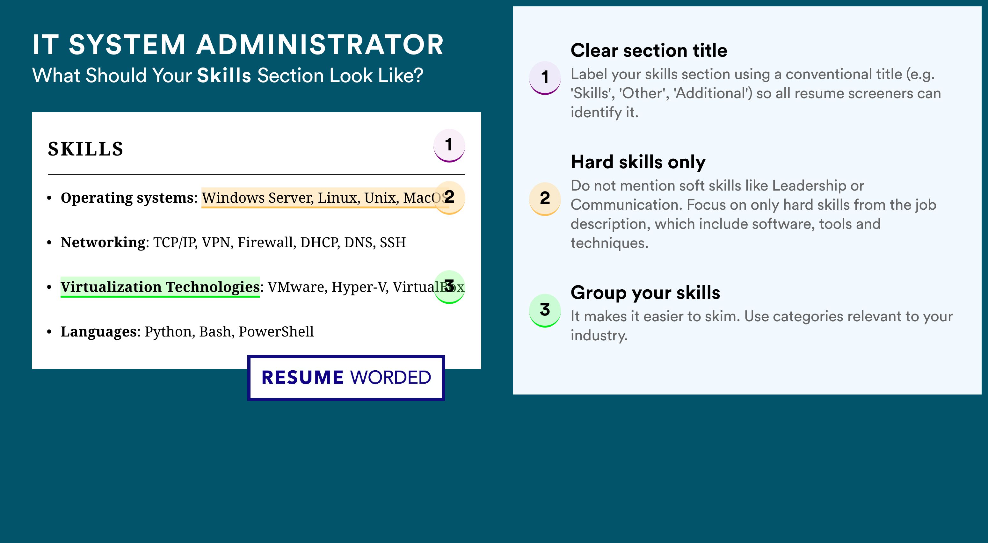The height and width of the screenshot is (543, 988).
Task: Click the Languages bullet label
Action: pos(98,332)
